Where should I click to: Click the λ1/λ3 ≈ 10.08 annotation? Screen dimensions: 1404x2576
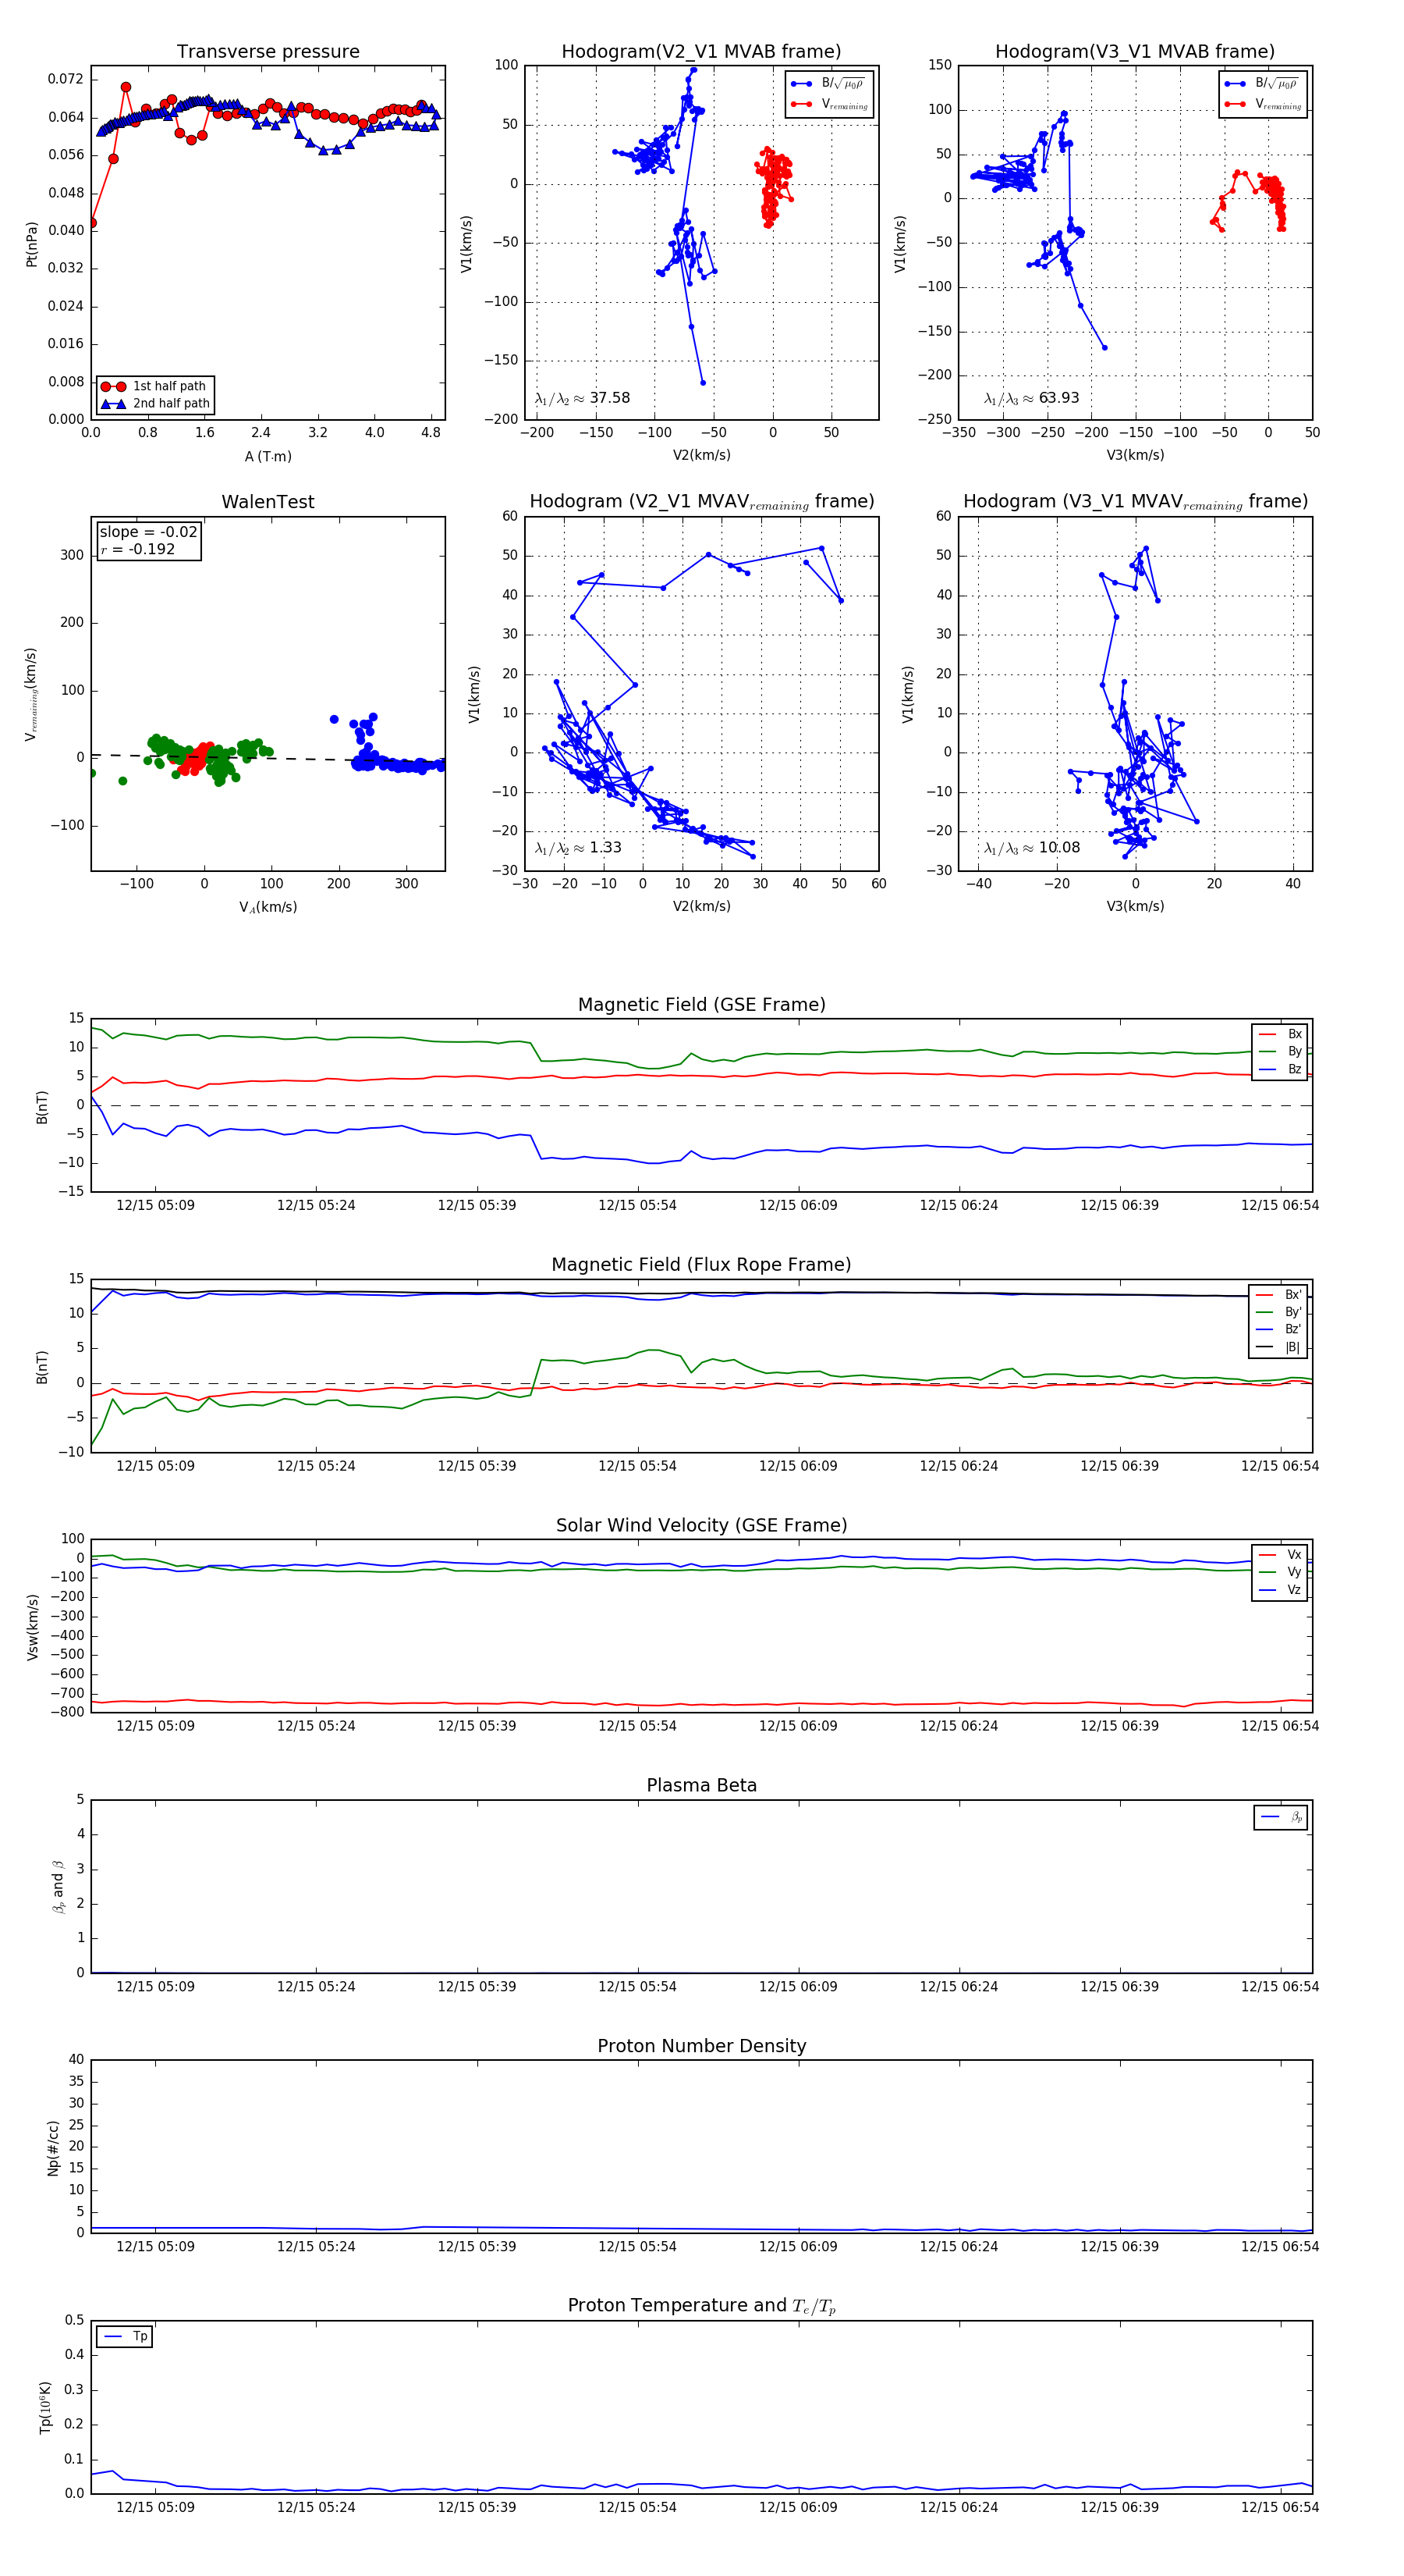pyautogui.click(x=1031, y=848)
